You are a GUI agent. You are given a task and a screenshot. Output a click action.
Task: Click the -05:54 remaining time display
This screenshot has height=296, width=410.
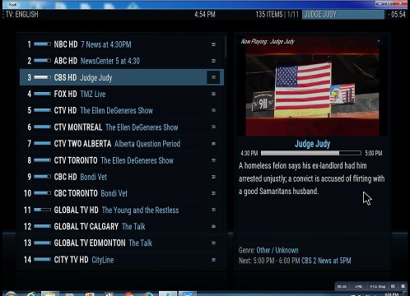click(397, 14)
